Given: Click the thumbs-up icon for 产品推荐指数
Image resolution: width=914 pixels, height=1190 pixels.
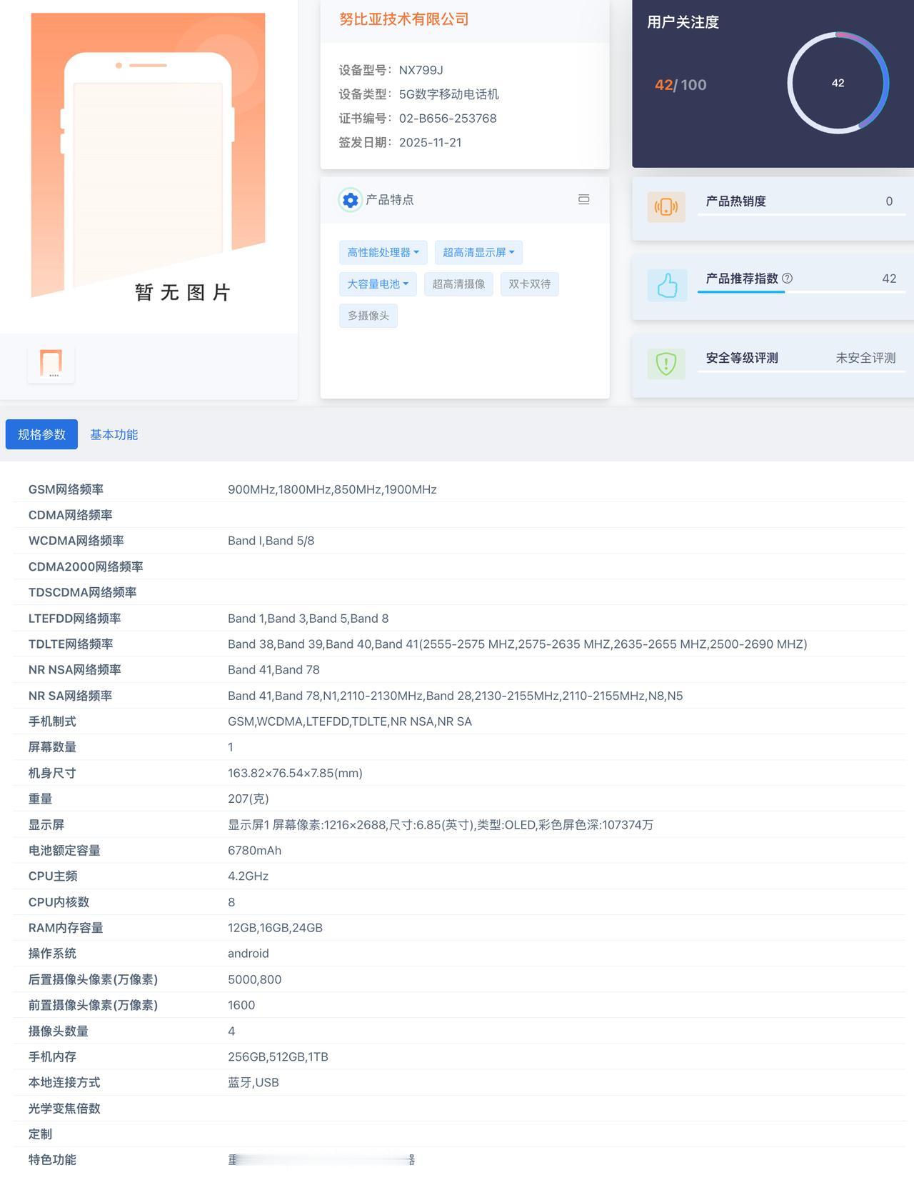Looking at the screenshot, I should click(x=667, y=286).
